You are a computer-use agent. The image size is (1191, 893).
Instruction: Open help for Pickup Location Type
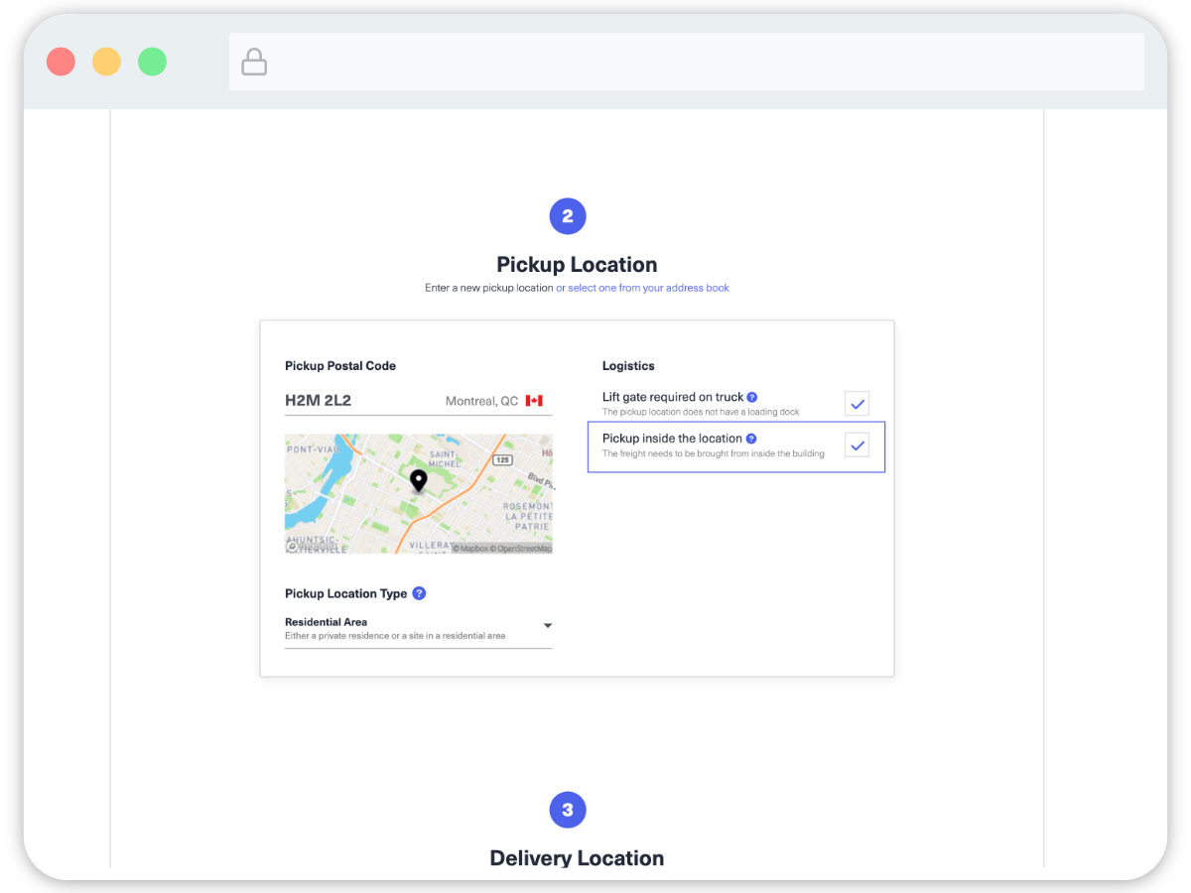click(x=419, y=593)
